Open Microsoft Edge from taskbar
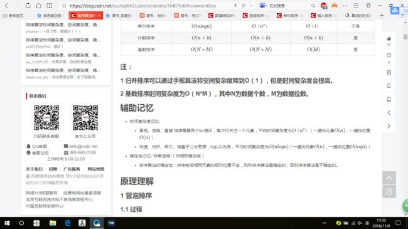The height and width of the screenshot is (229, 408). pos(67,223)
